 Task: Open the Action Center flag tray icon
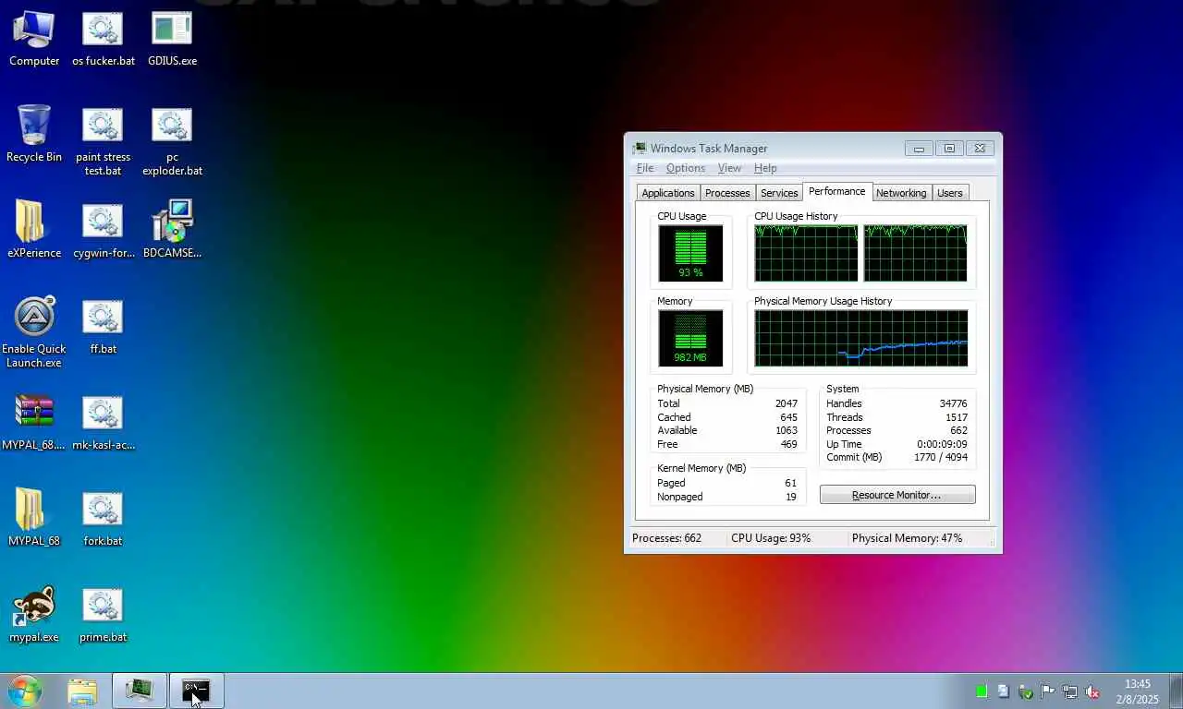point(1048,691)
